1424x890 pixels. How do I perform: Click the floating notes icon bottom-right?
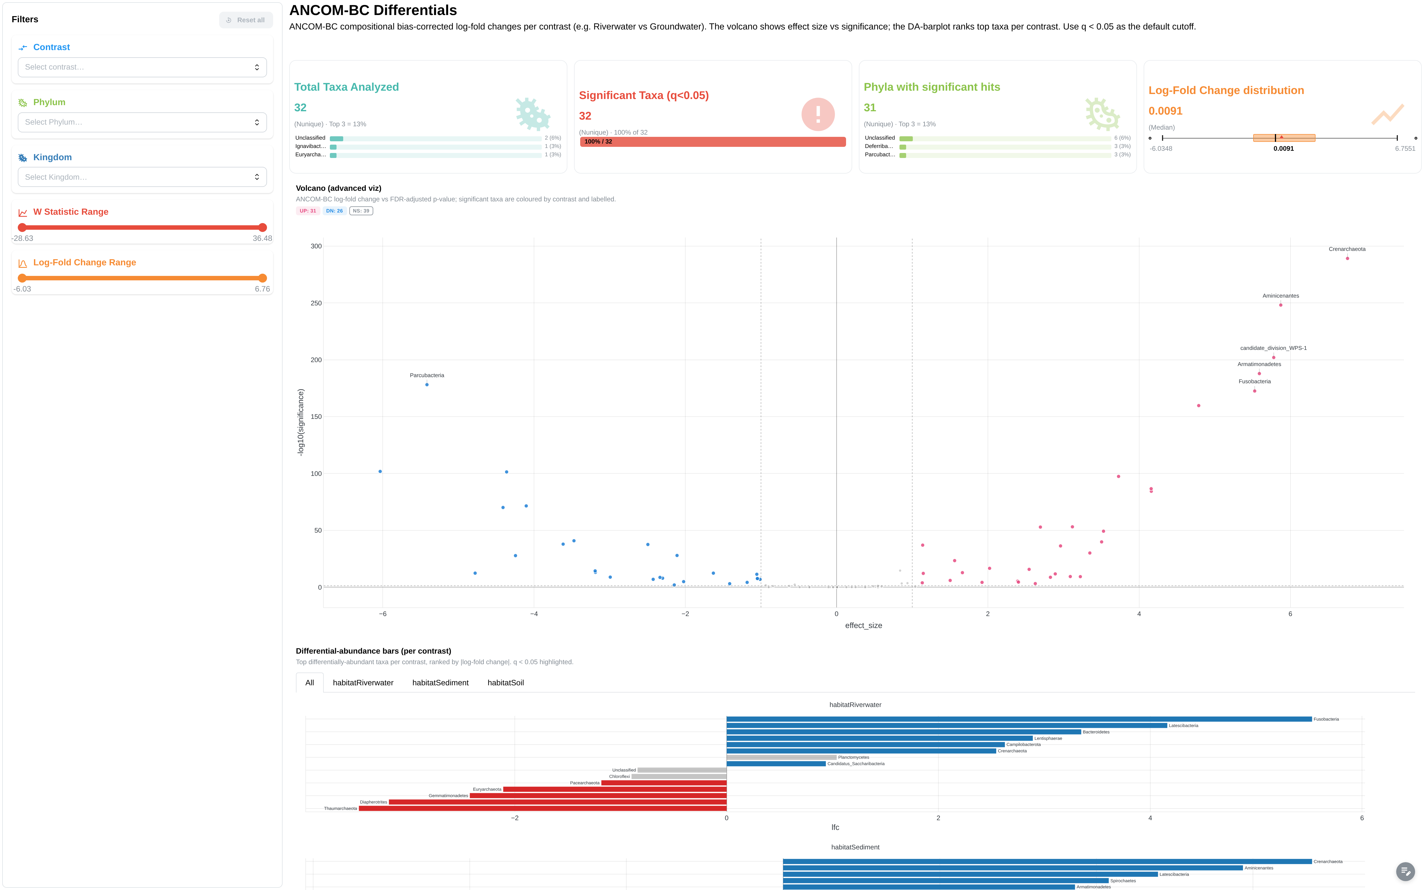tap(1405, 871)
